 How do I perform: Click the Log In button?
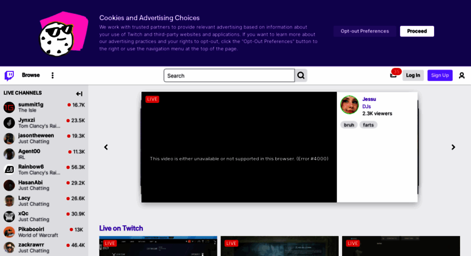click(413, 75)
